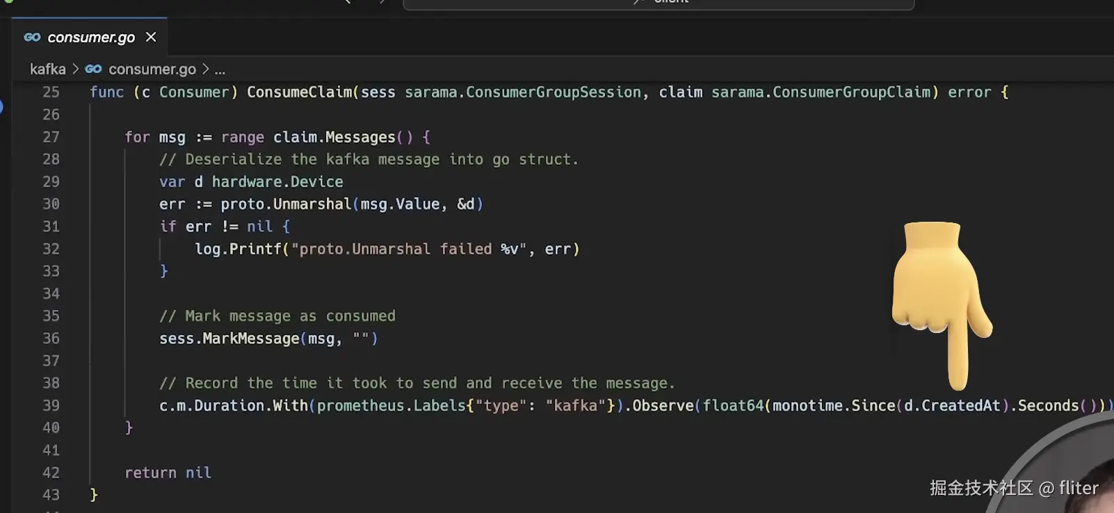Select line number 25 in the gutter
This screenshot has width=1114, height=513.
(x=51, y=92)
